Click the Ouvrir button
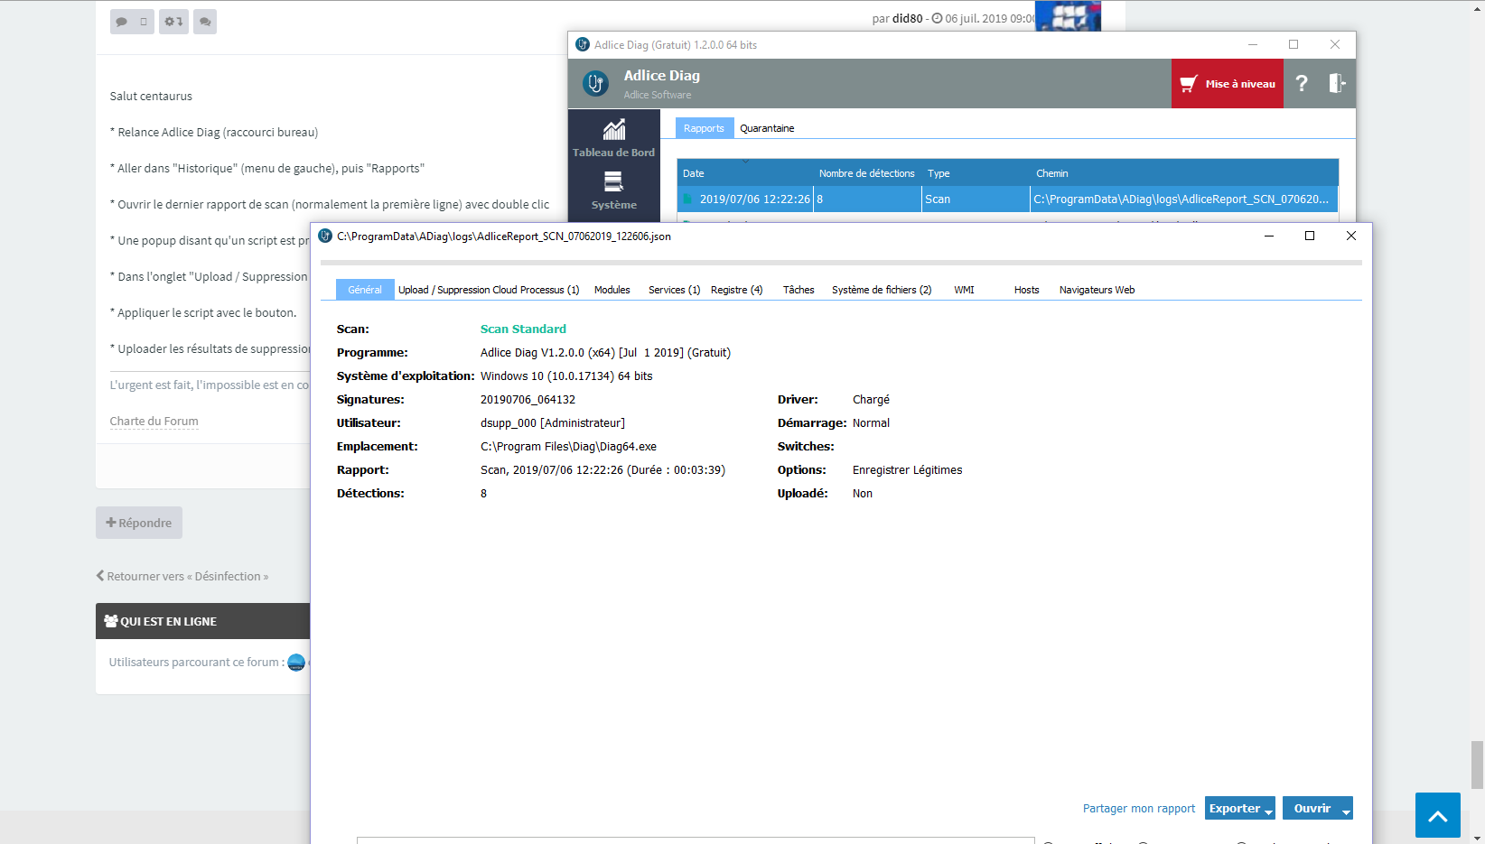 point(1312,808)
